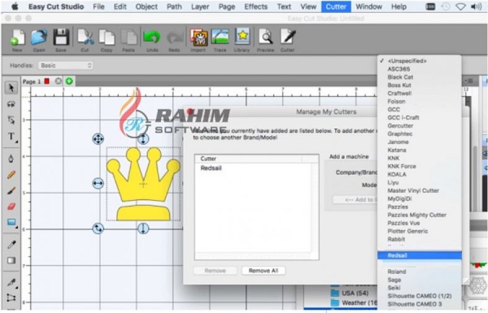Open the Library star icon

click(x=242, y=38)
